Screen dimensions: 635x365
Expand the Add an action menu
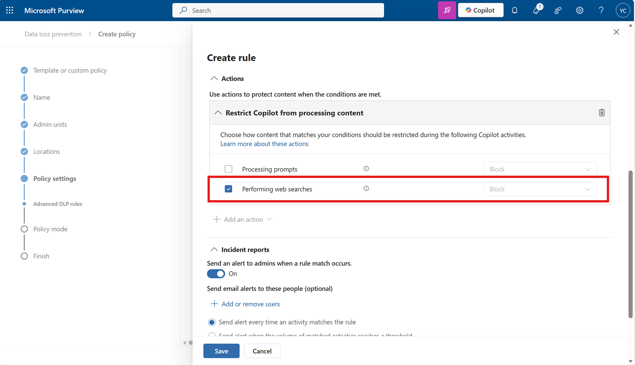tap(243, 219)
